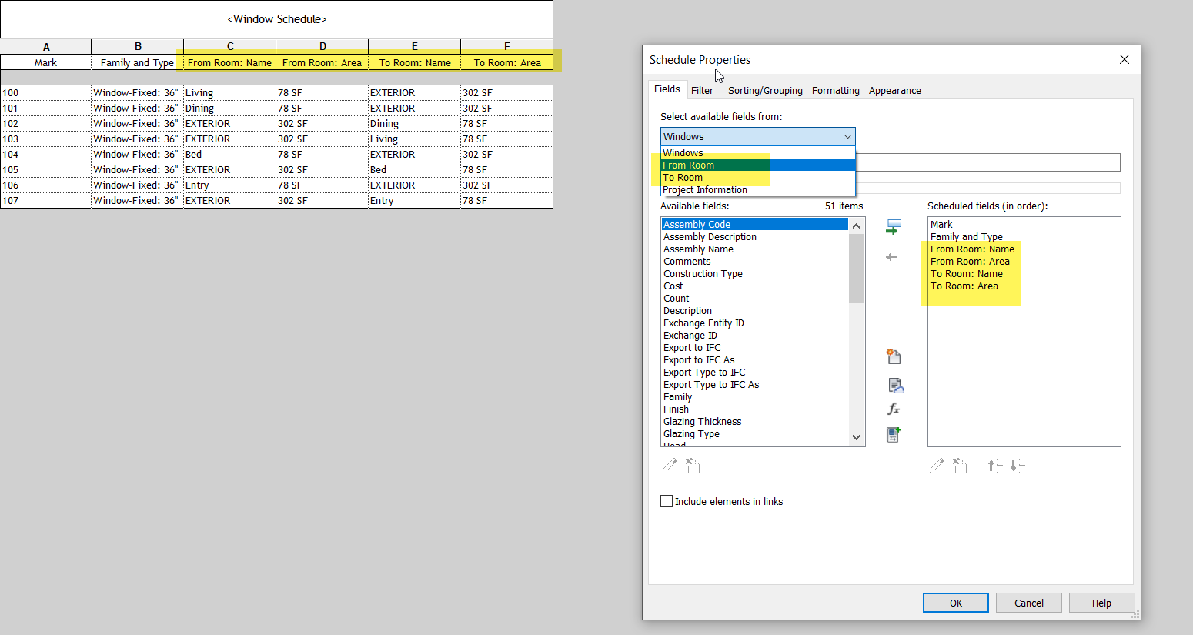Move field down with the down arrow
Screen dimensions: 1193x635
pyautogui.click(x=1016, y=465)
